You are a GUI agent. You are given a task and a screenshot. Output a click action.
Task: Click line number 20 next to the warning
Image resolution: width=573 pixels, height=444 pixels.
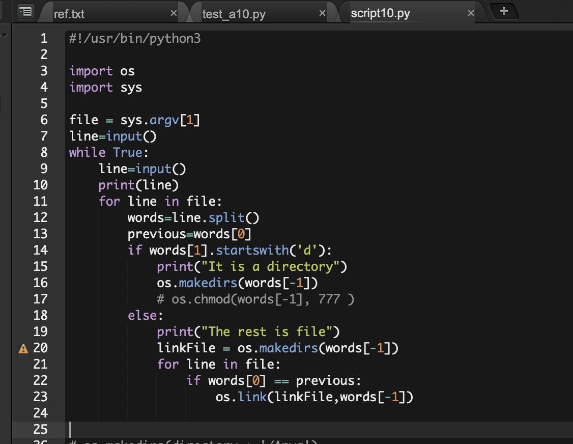click(x=40, y=348)
